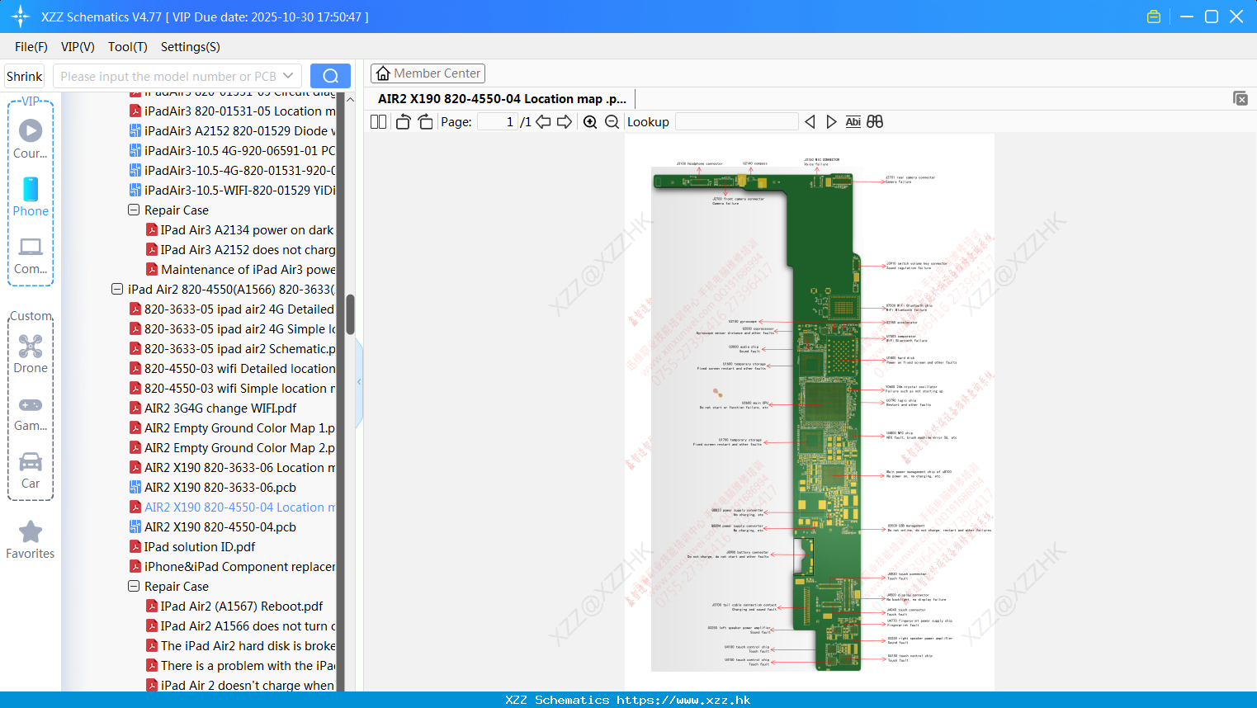The width and height of the screenshot is (1257, 708).
Task: Collapse the left panel splitter handle
Action: click(359, 382)
